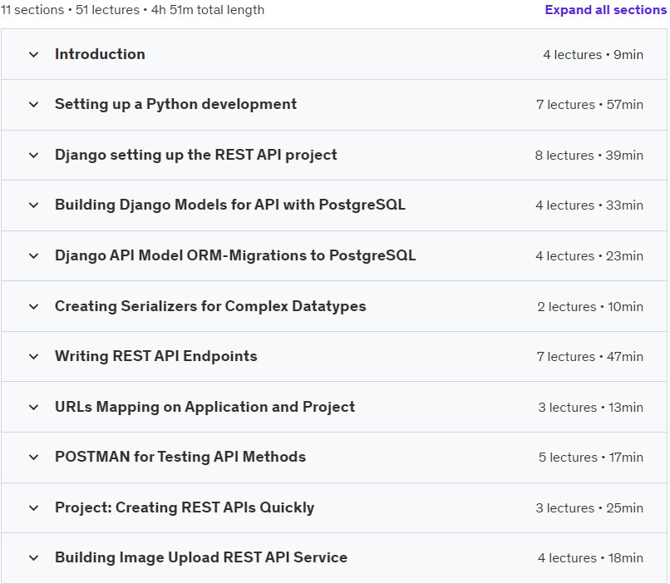Select URLs Mapping on Application and Project title

click(x=204, y=407)
